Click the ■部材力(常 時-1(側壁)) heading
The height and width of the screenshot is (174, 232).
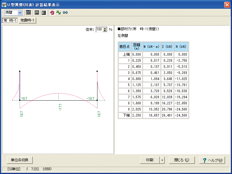coord(138,29)
